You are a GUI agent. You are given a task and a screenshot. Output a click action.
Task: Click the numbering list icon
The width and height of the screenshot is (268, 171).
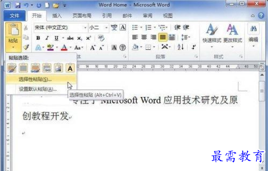point(148,27)
